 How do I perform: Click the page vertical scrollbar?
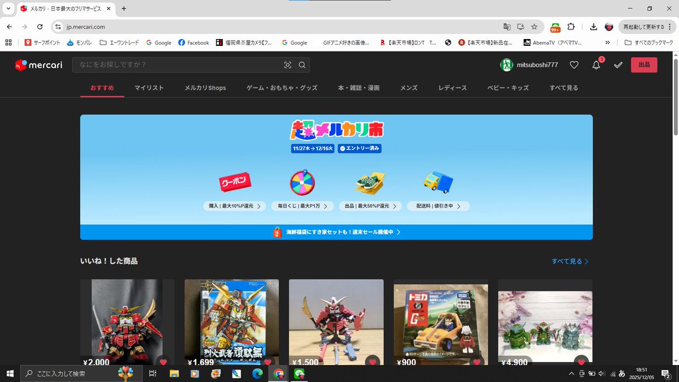point(675,96)
